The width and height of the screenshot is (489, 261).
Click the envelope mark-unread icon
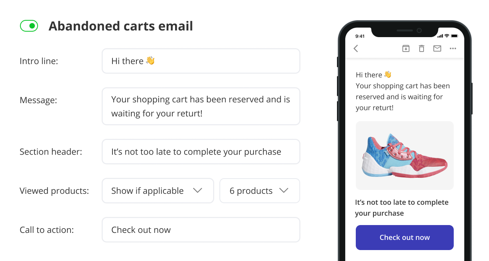tap(437, 48)
